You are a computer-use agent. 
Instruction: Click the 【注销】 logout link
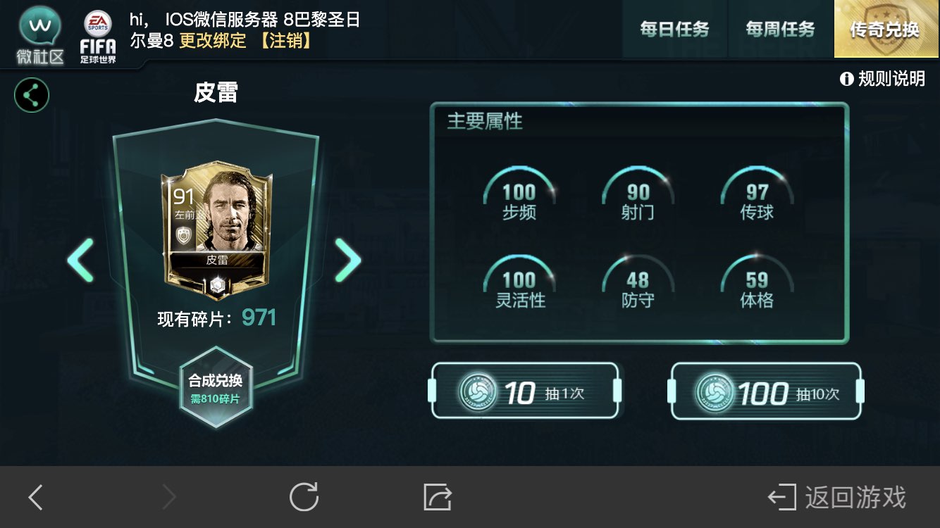[x=285, y=41]
